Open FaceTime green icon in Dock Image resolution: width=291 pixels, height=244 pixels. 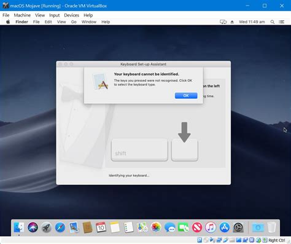(184, 227)
